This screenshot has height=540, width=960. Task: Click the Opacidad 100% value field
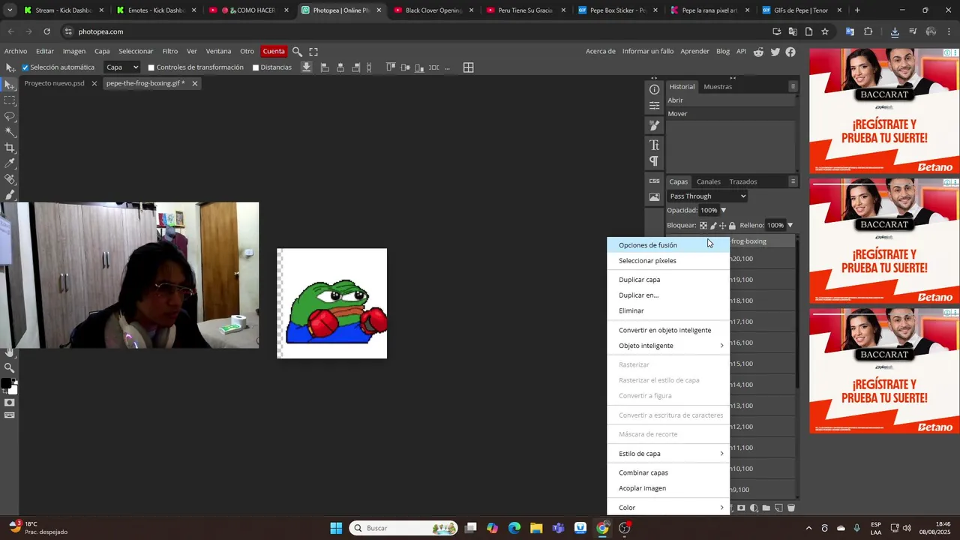click(x=709, y=211)
